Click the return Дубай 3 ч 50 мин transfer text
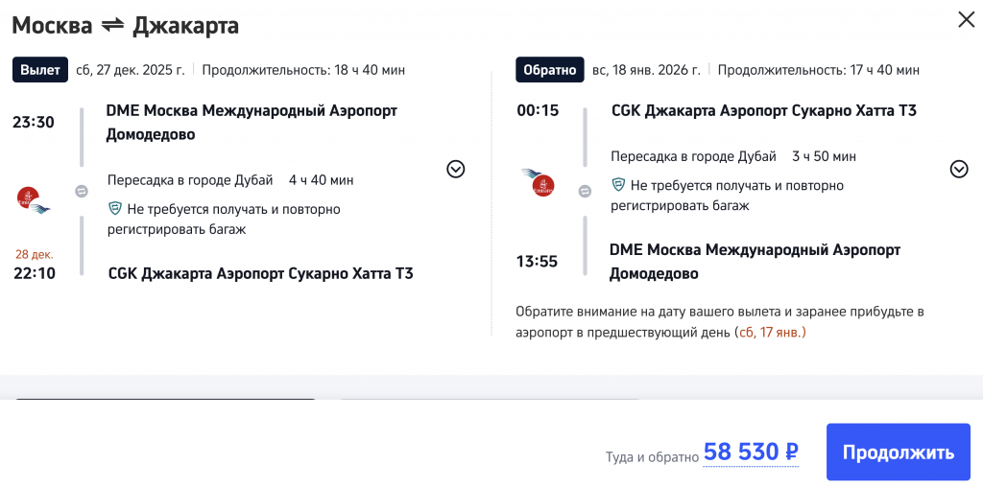 point(733,156)
